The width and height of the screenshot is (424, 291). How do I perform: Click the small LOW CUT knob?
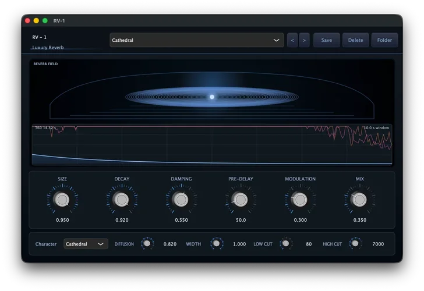tap(286, 243)
